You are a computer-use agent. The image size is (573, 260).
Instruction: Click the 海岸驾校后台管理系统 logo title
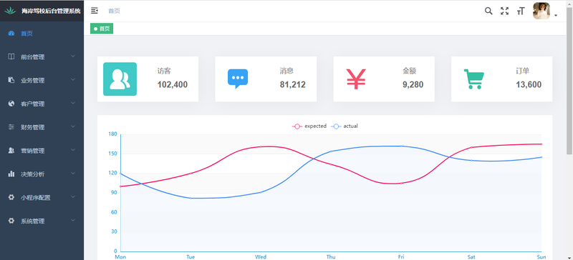pos(51,11)
